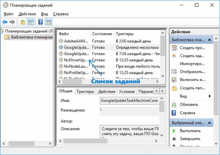The height and width of the screenshot is (155, 220).
Task: Toggle the action pane toolbar icon
Action: [x=48, y=22]
